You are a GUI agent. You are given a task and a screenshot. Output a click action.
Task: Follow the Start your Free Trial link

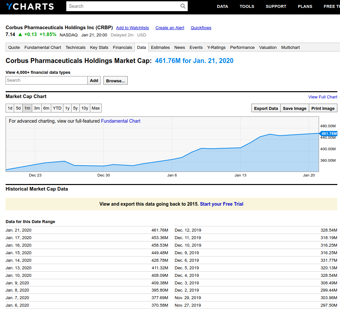point(222,204)
